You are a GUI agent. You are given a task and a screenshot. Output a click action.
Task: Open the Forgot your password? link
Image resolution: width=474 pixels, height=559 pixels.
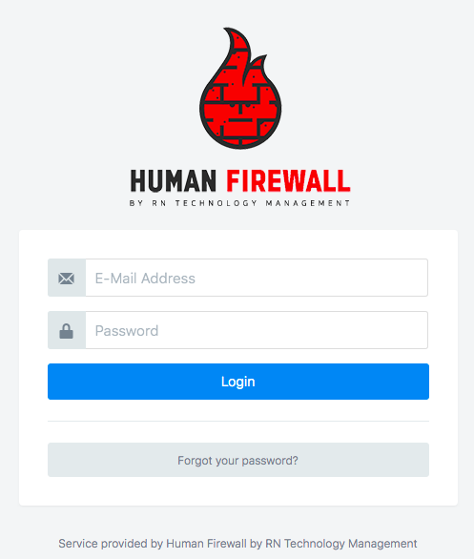point(238,460)
